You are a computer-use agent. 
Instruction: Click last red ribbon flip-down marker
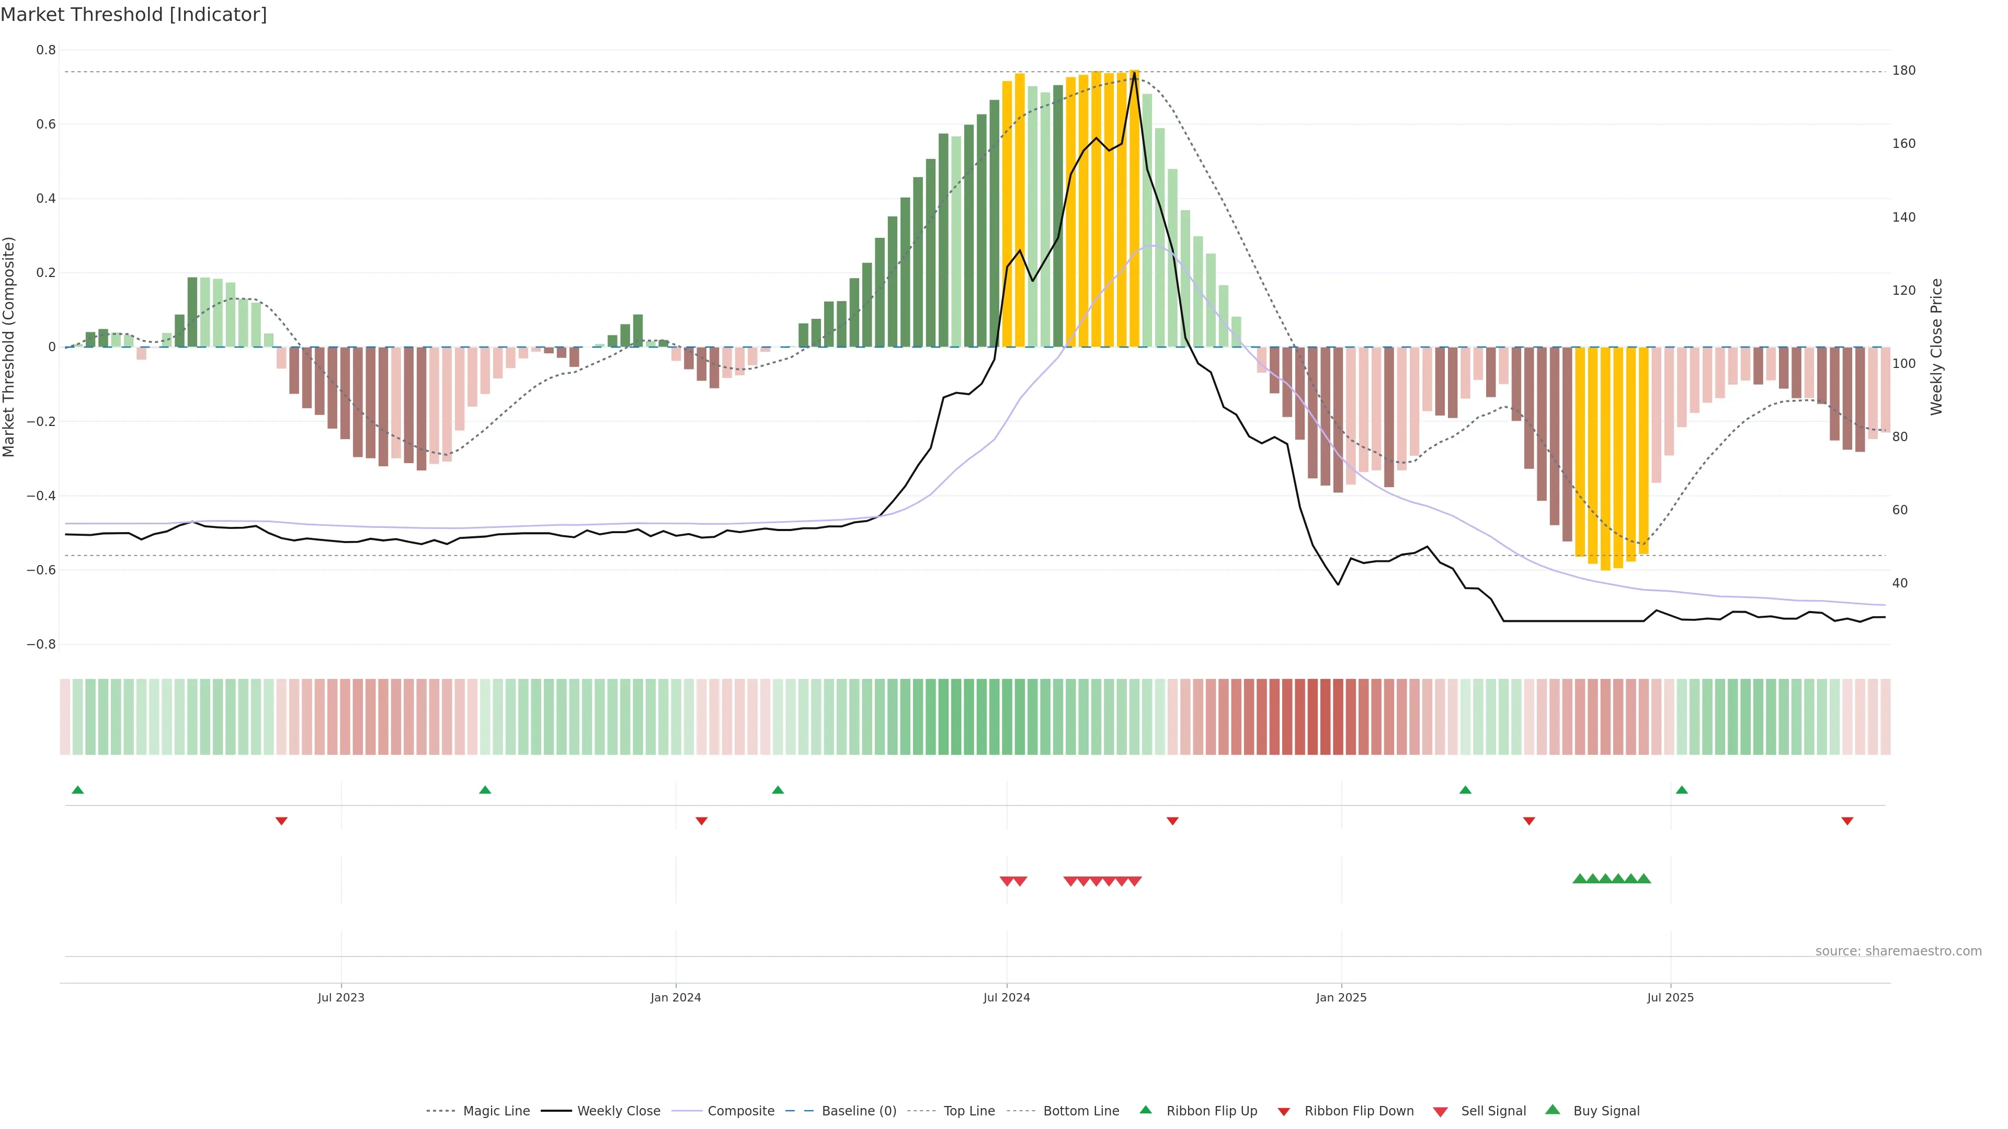(1846, 821)
